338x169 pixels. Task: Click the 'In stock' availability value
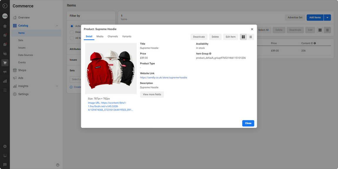[200, 48]
